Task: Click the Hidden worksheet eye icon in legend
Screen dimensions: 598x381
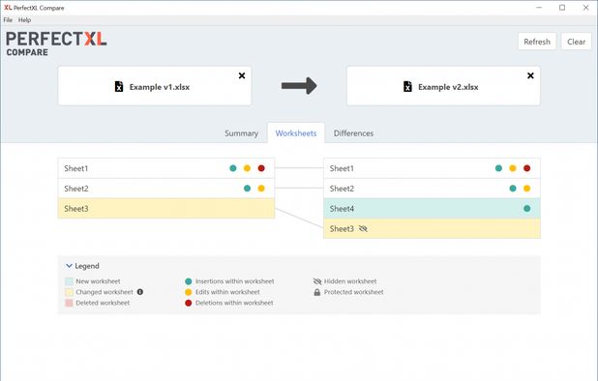Action: tap(317, 281)
